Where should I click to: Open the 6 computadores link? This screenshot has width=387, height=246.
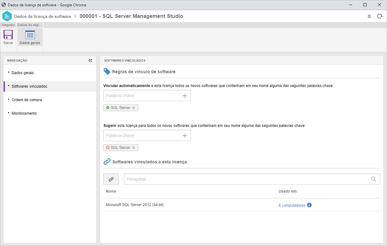292,205
